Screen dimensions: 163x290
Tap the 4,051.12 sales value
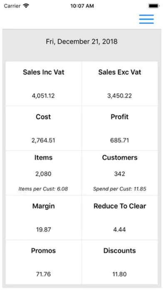click(x=43, y=96)
